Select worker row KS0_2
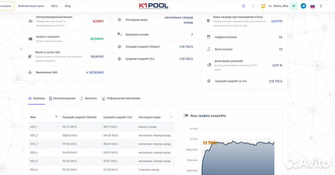Viewport: 335px width, 175px height. point(101,136)
